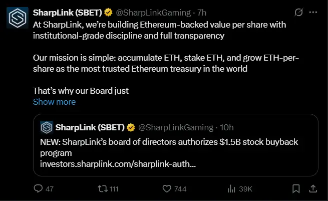The width and height of the screenshot is (328, 201).
Task: Open the 7h timestamp permalink
Action: [x=202, y=12]
